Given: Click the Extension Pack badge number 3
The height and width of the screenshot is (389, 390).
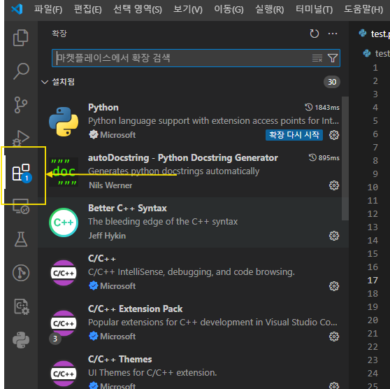Looking at the screenshot, I should (x=55, y=339).
